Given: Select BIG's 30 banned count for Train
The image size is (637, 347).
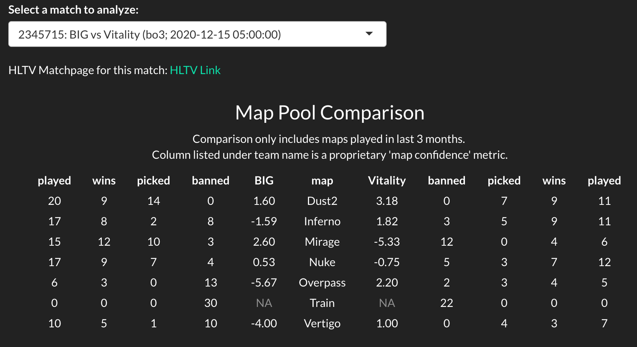Looking at the screenshot, I should [211, 303].
